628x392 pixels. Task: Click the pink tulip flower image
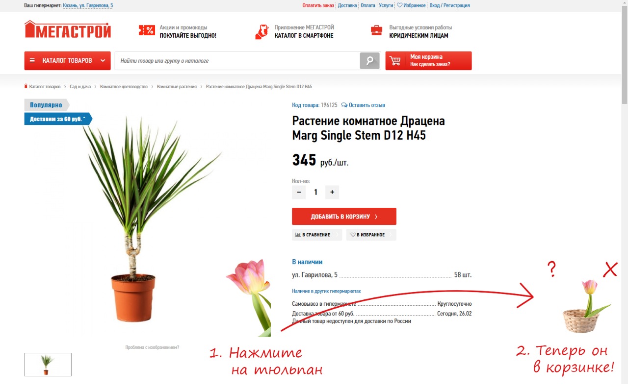tap(249, 297)
